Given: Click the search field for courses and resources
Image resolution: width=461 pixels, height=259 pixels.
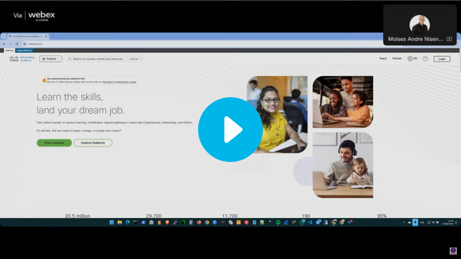Looking at the screenshot, I should pos(98,59).
